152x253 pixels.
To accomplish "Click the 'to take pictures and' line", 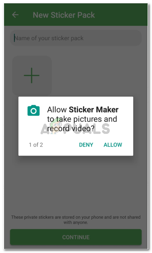I will click(x=82, y=119).
